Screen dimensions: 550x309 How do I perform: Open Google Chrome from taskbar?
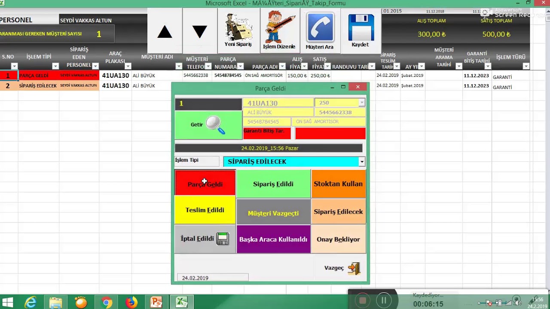pyautogui.click(x=106, y=303)
